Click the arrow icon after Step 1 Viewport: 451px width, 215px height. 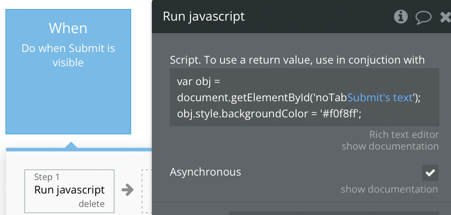pyautogui.click(x=128, y=190)
